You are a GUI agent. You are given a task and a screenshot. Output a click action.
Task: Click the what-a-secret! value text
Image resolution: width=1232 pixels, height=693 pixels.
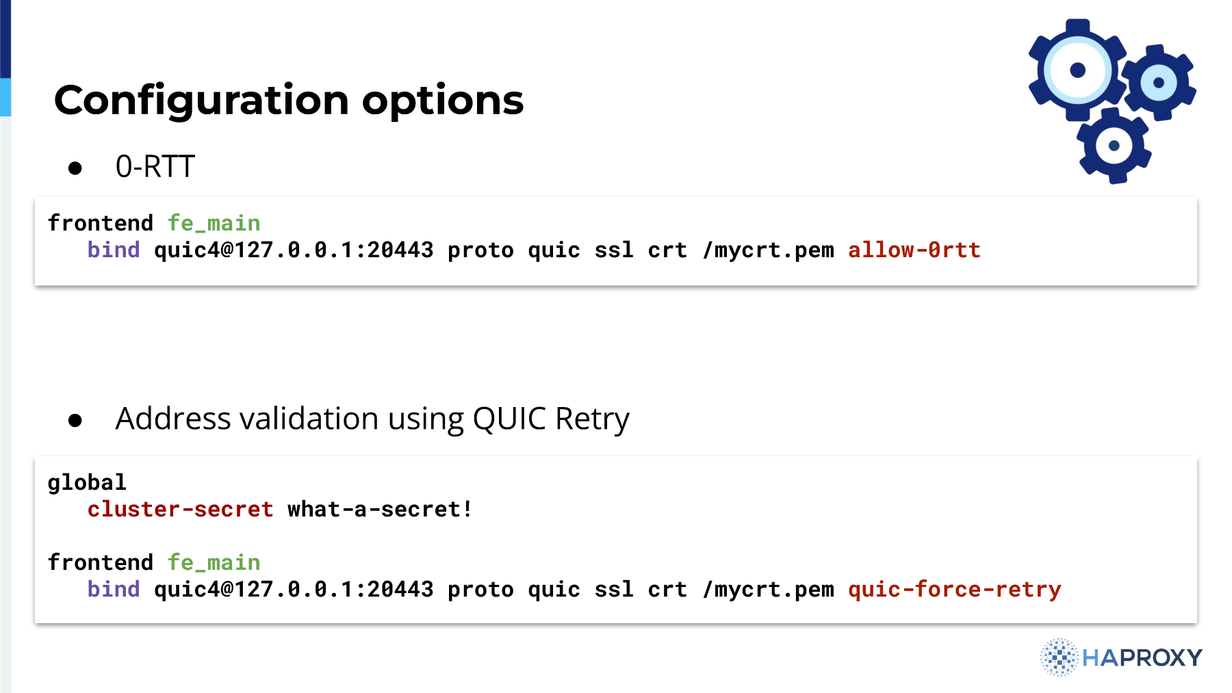pos(380,509)
